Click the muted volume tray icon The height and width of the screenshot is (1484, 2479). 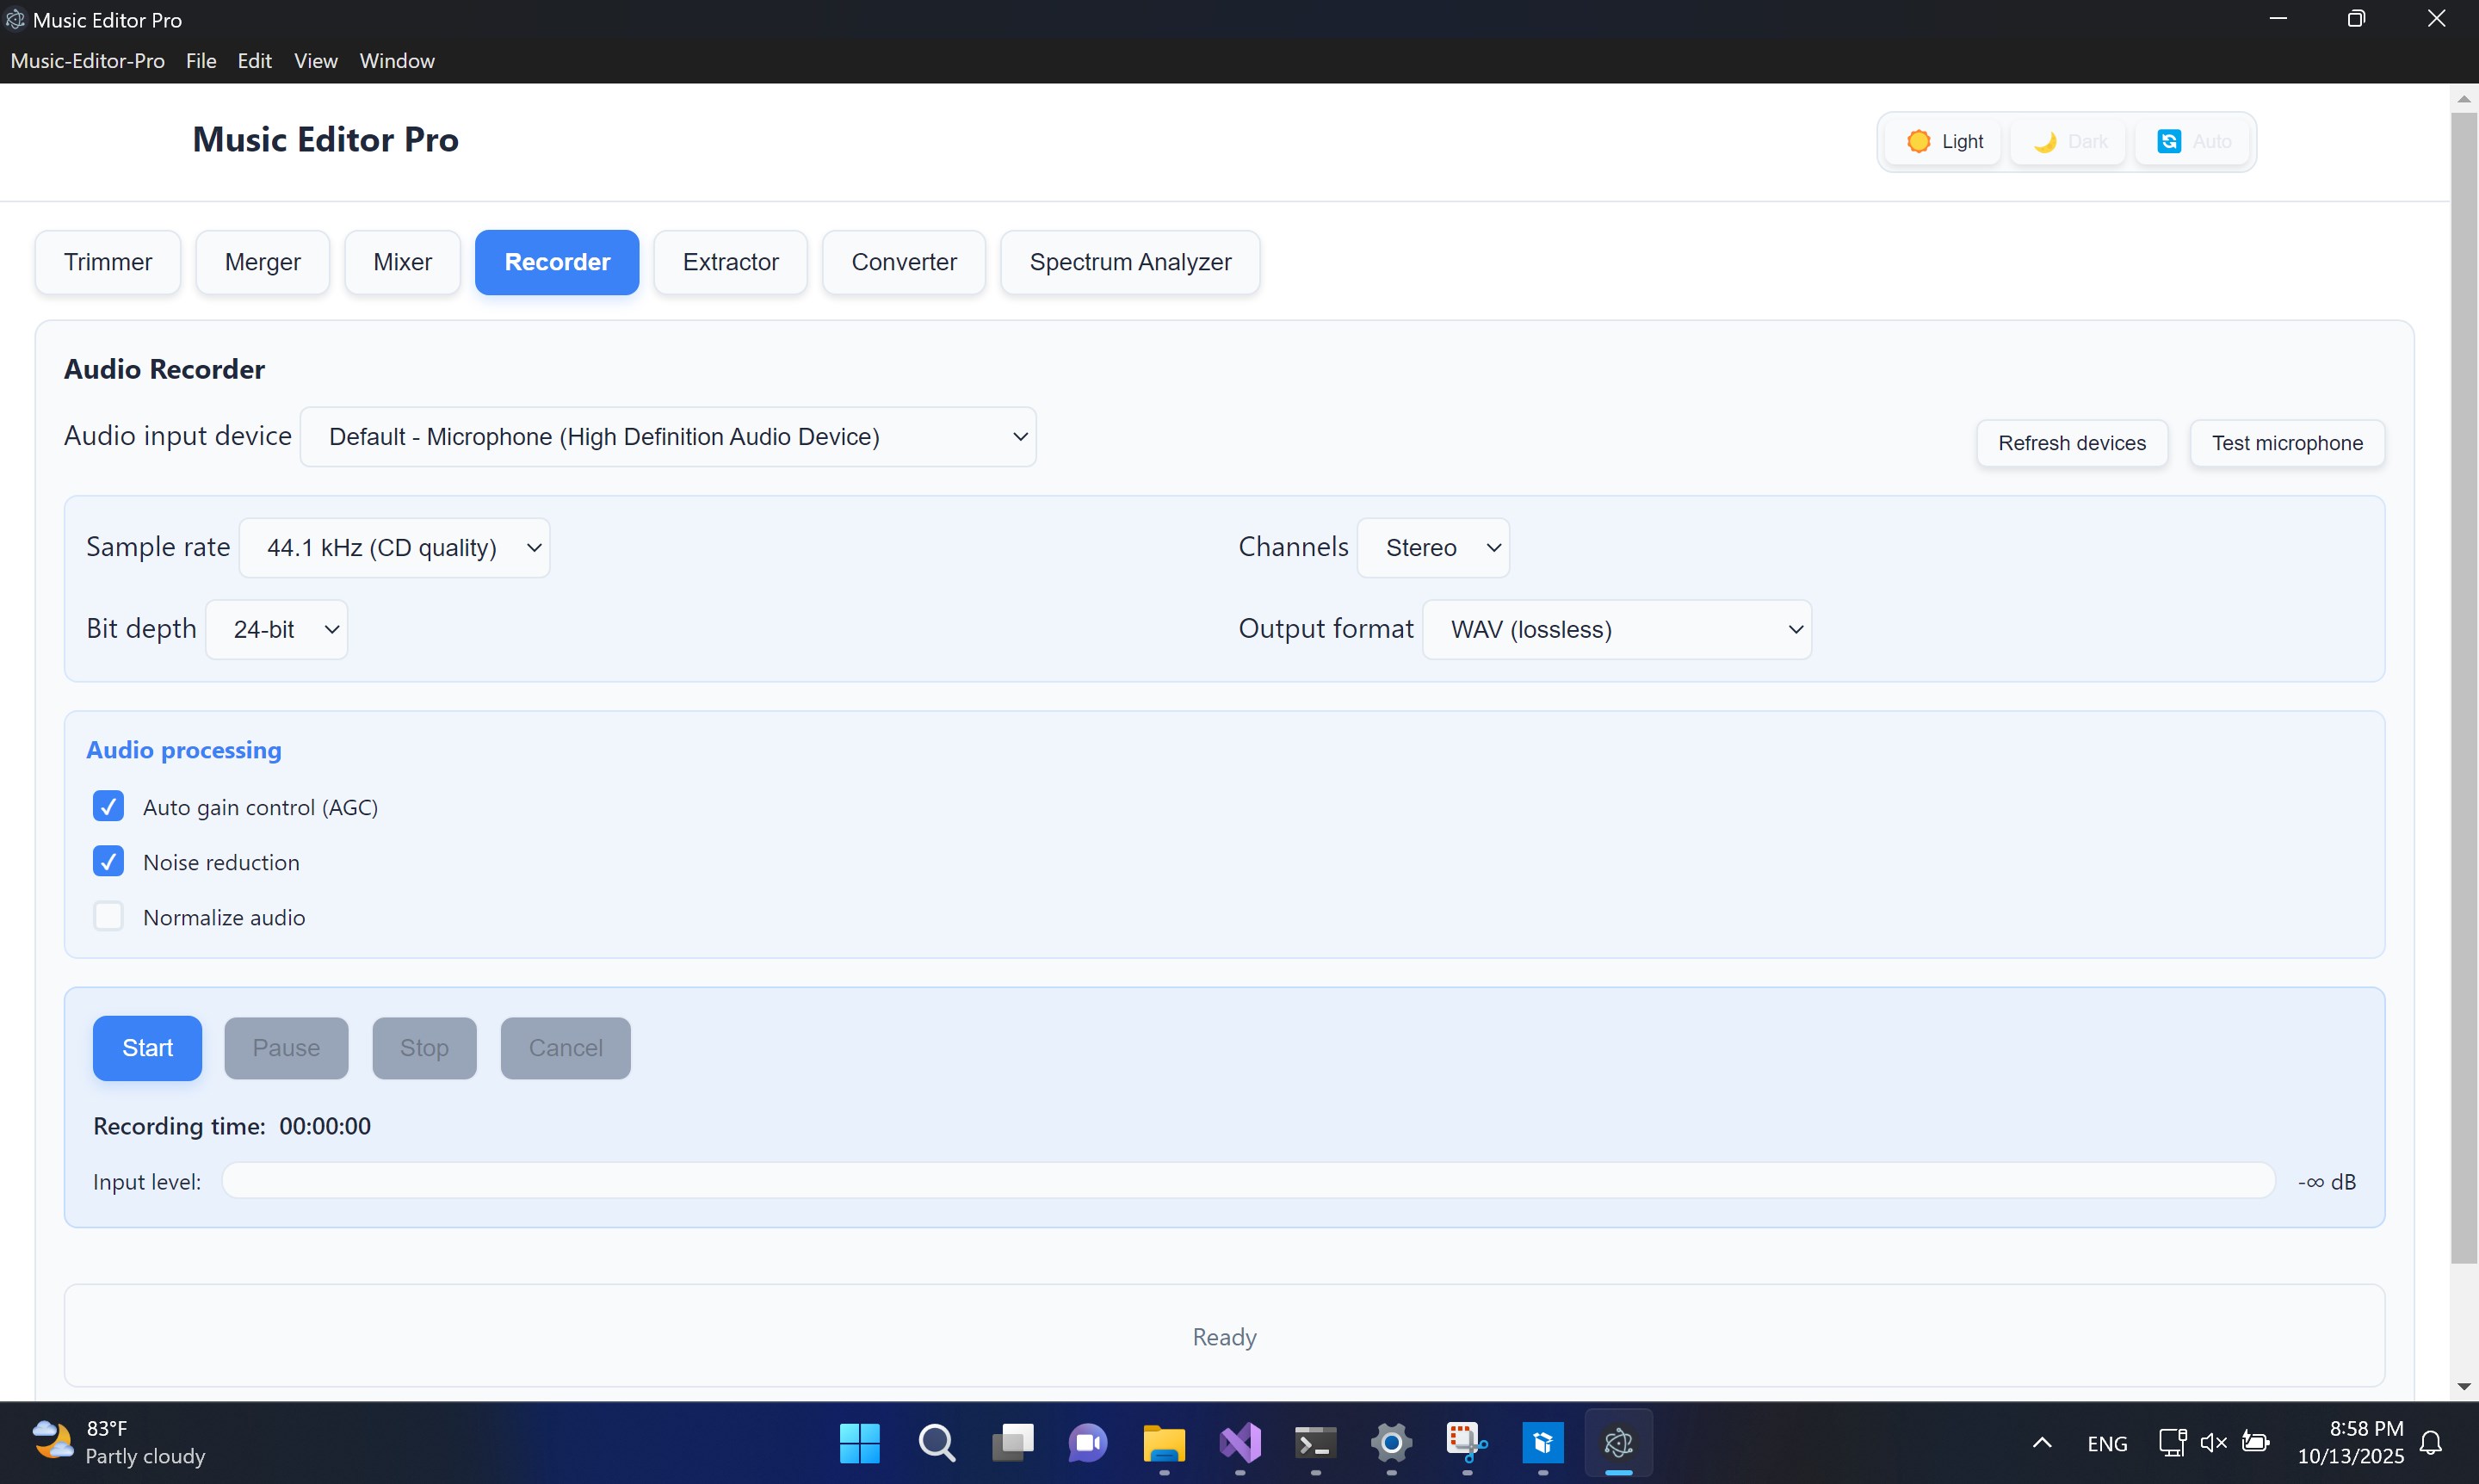coord(2214,1442)
